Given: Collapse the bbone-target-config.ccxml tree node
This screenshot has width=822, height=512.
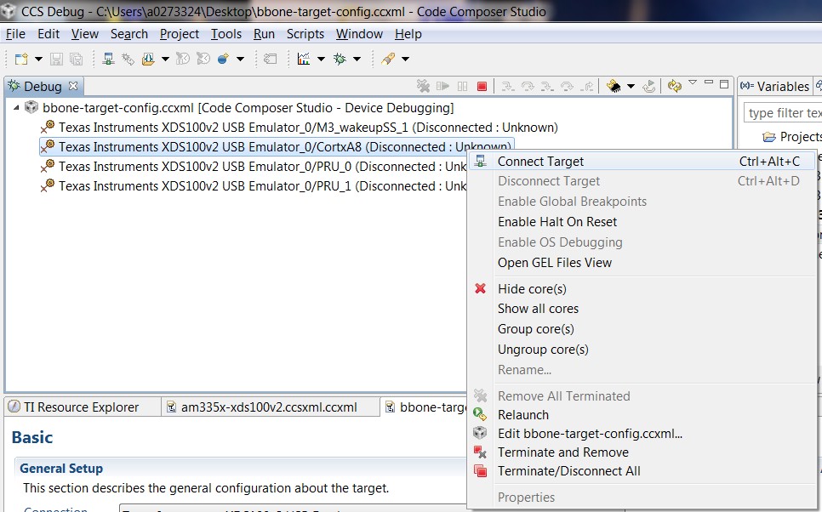Looking at the screenshot, I should coord(17,108).
